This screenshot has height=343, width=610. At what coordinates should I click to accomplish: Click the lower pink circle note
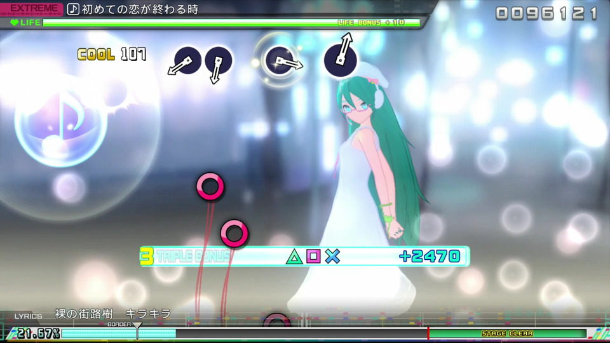[x=234, y=233]
